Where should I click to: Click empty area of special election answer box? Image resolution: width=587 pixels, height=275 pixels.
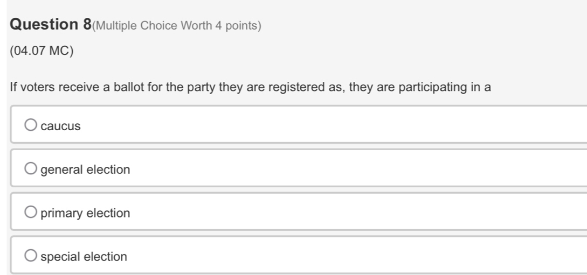coord(323,257)
